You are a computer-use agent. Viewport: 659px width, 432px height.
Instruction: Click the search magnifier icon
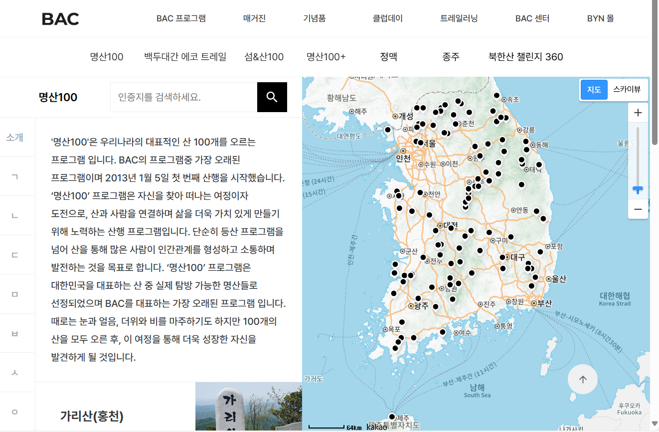pos(272,97)
